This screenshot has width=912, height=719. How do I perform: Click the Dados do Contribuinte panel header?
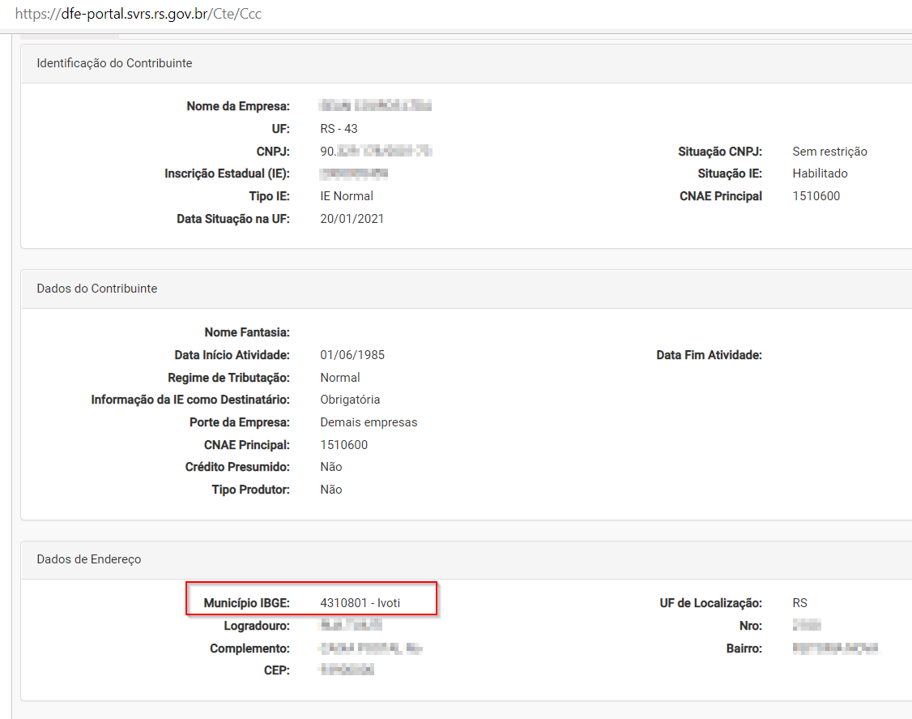click(97, 289)
